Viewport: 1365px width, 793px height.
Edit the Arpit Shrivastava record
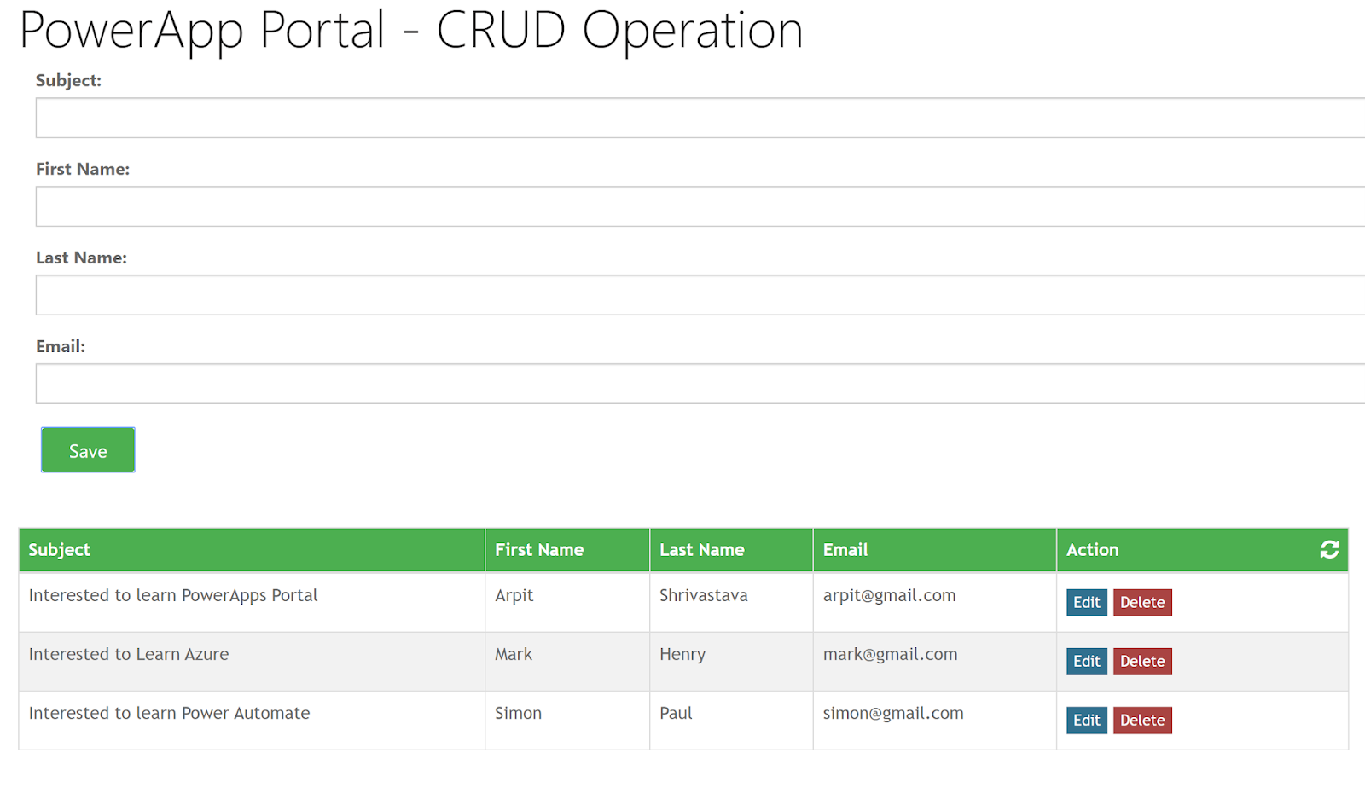click(1087, 602)
